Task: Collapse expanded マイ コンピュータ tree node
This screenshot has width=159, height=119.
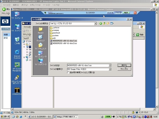Action: coord(24,47)
